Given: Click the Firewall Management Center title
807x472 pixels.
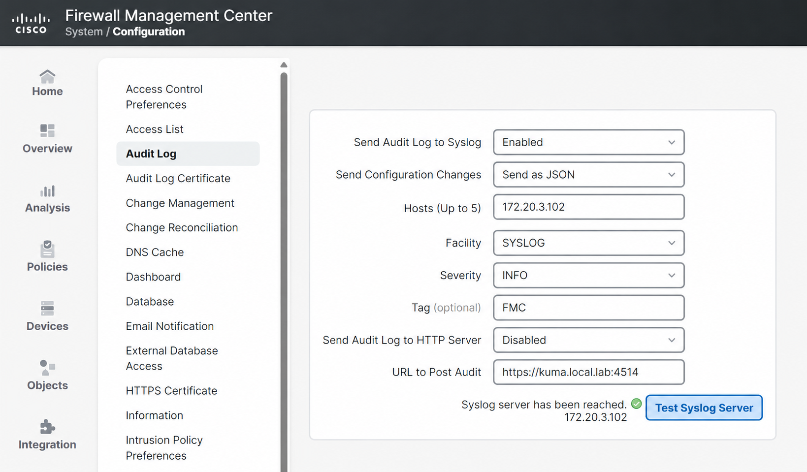Looking at the screenshot, I should 169,15.
